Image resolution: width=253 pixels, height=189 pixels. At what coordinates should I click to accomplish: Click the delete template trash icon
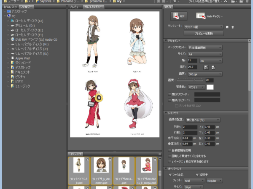(x=233, y=27)
